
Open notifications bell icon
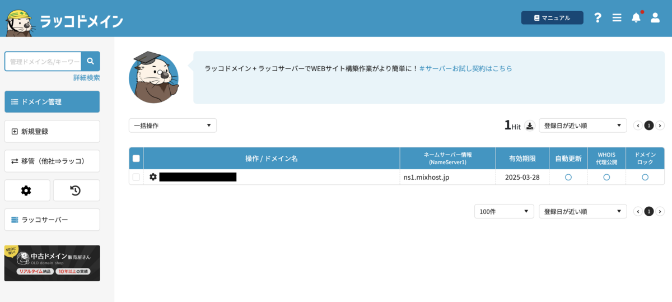(x=636, y=17)
